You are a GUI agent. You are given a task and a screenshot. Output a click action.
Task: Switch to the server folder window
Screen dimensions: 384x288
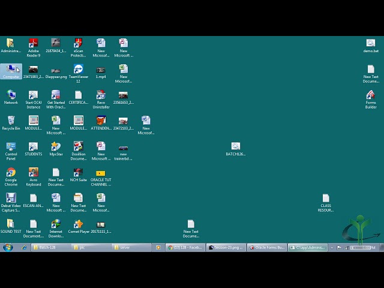tap(131, 247)
